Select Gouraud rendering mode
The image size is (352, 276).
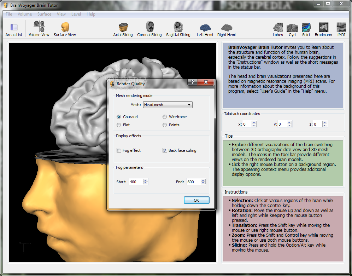(119, 117)
